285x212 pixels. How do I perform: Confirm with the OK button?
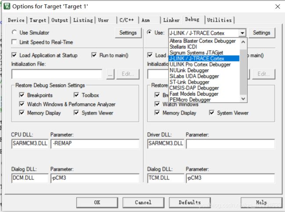[97, 202]
